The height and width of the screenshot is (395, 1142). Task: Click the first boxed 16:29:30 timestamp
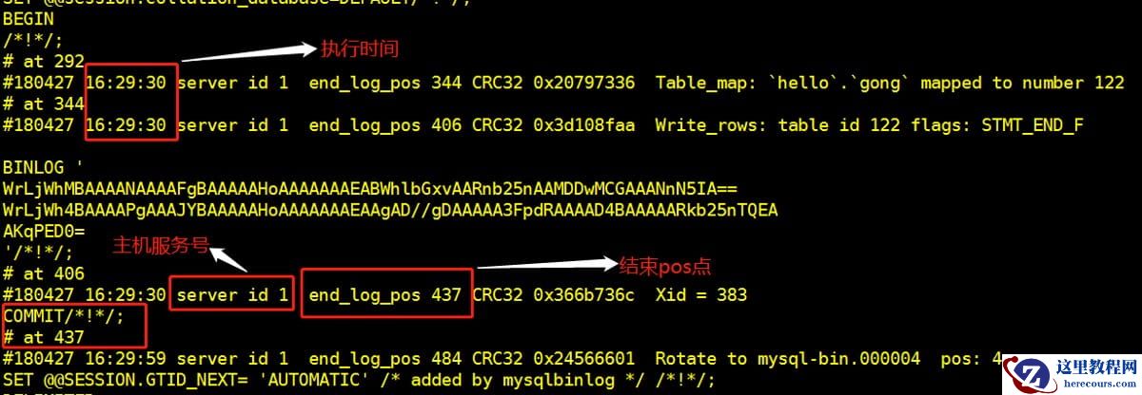coord(127,83)
